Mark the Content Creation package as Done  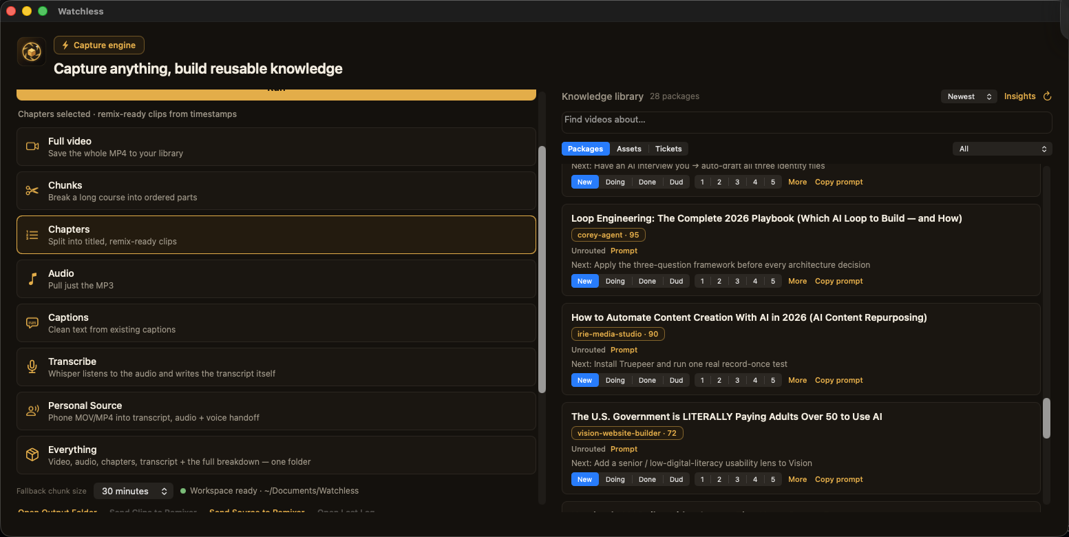647,380
